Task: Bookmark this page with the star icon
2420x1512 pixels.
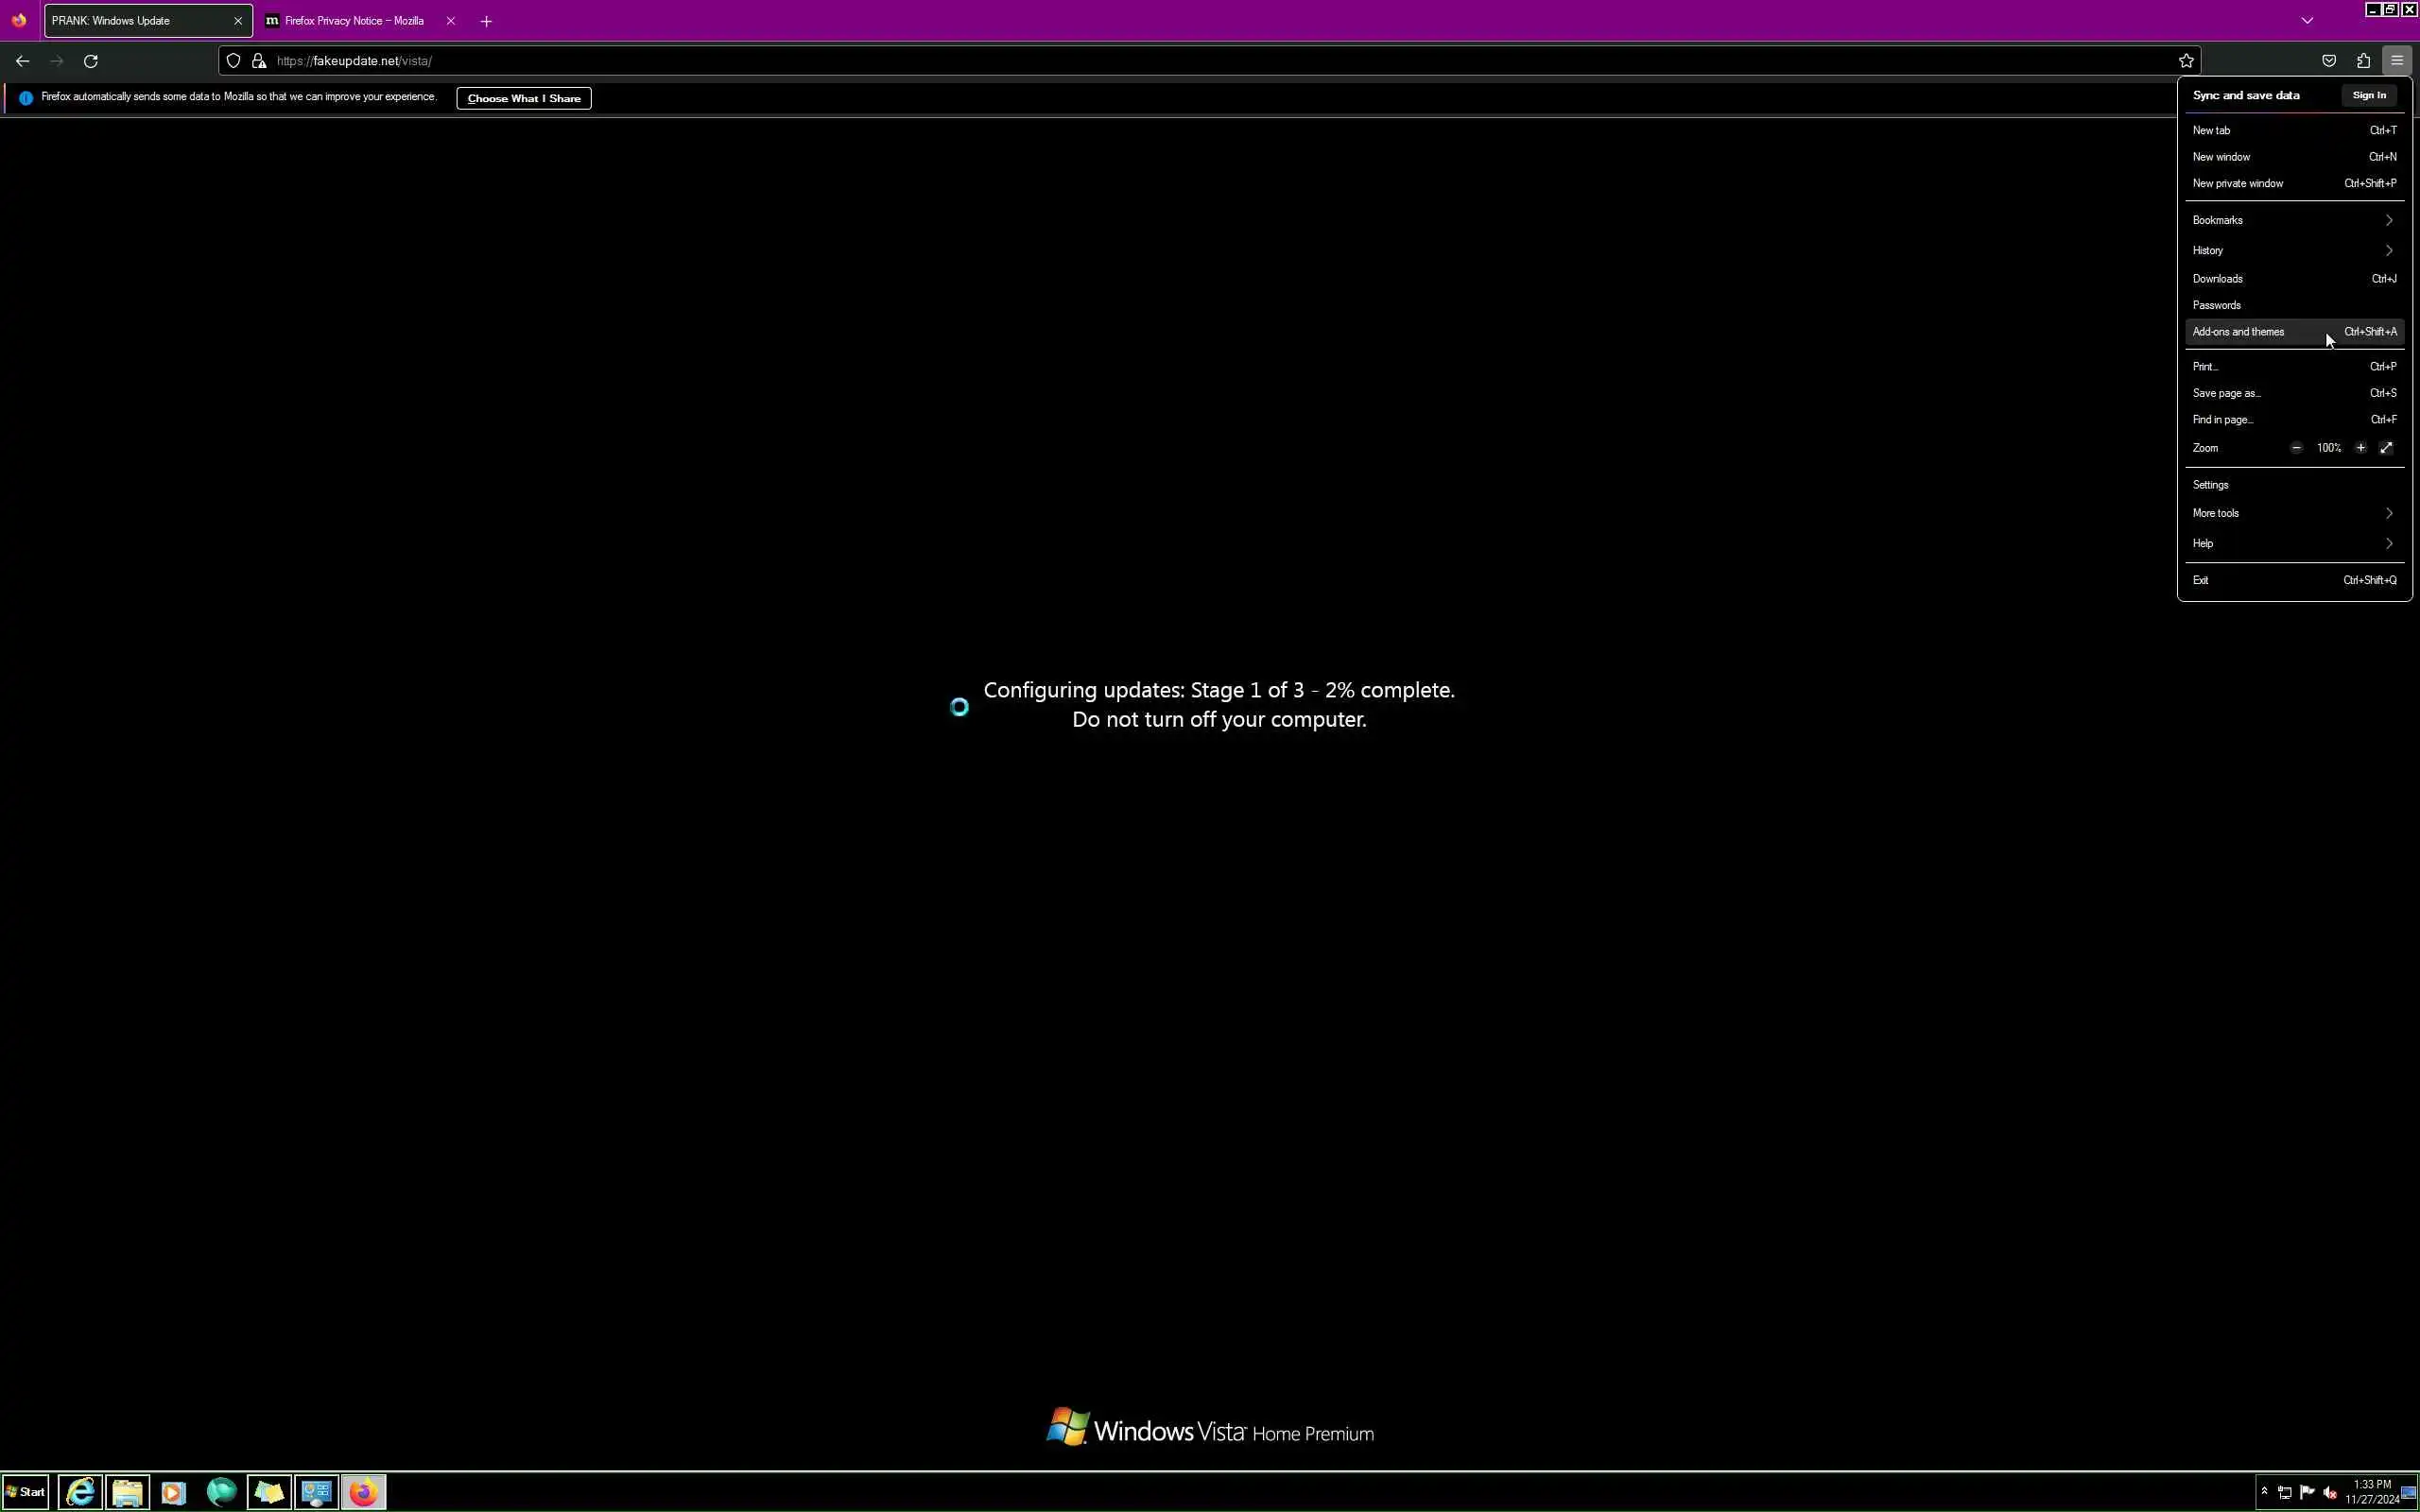Action: point(2186,61)
